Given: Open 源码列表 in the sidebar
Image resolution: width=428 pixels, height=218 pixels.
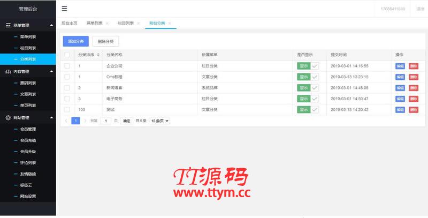Looking at the screenshot, I should pyautogui.click(x=28, y=83).
